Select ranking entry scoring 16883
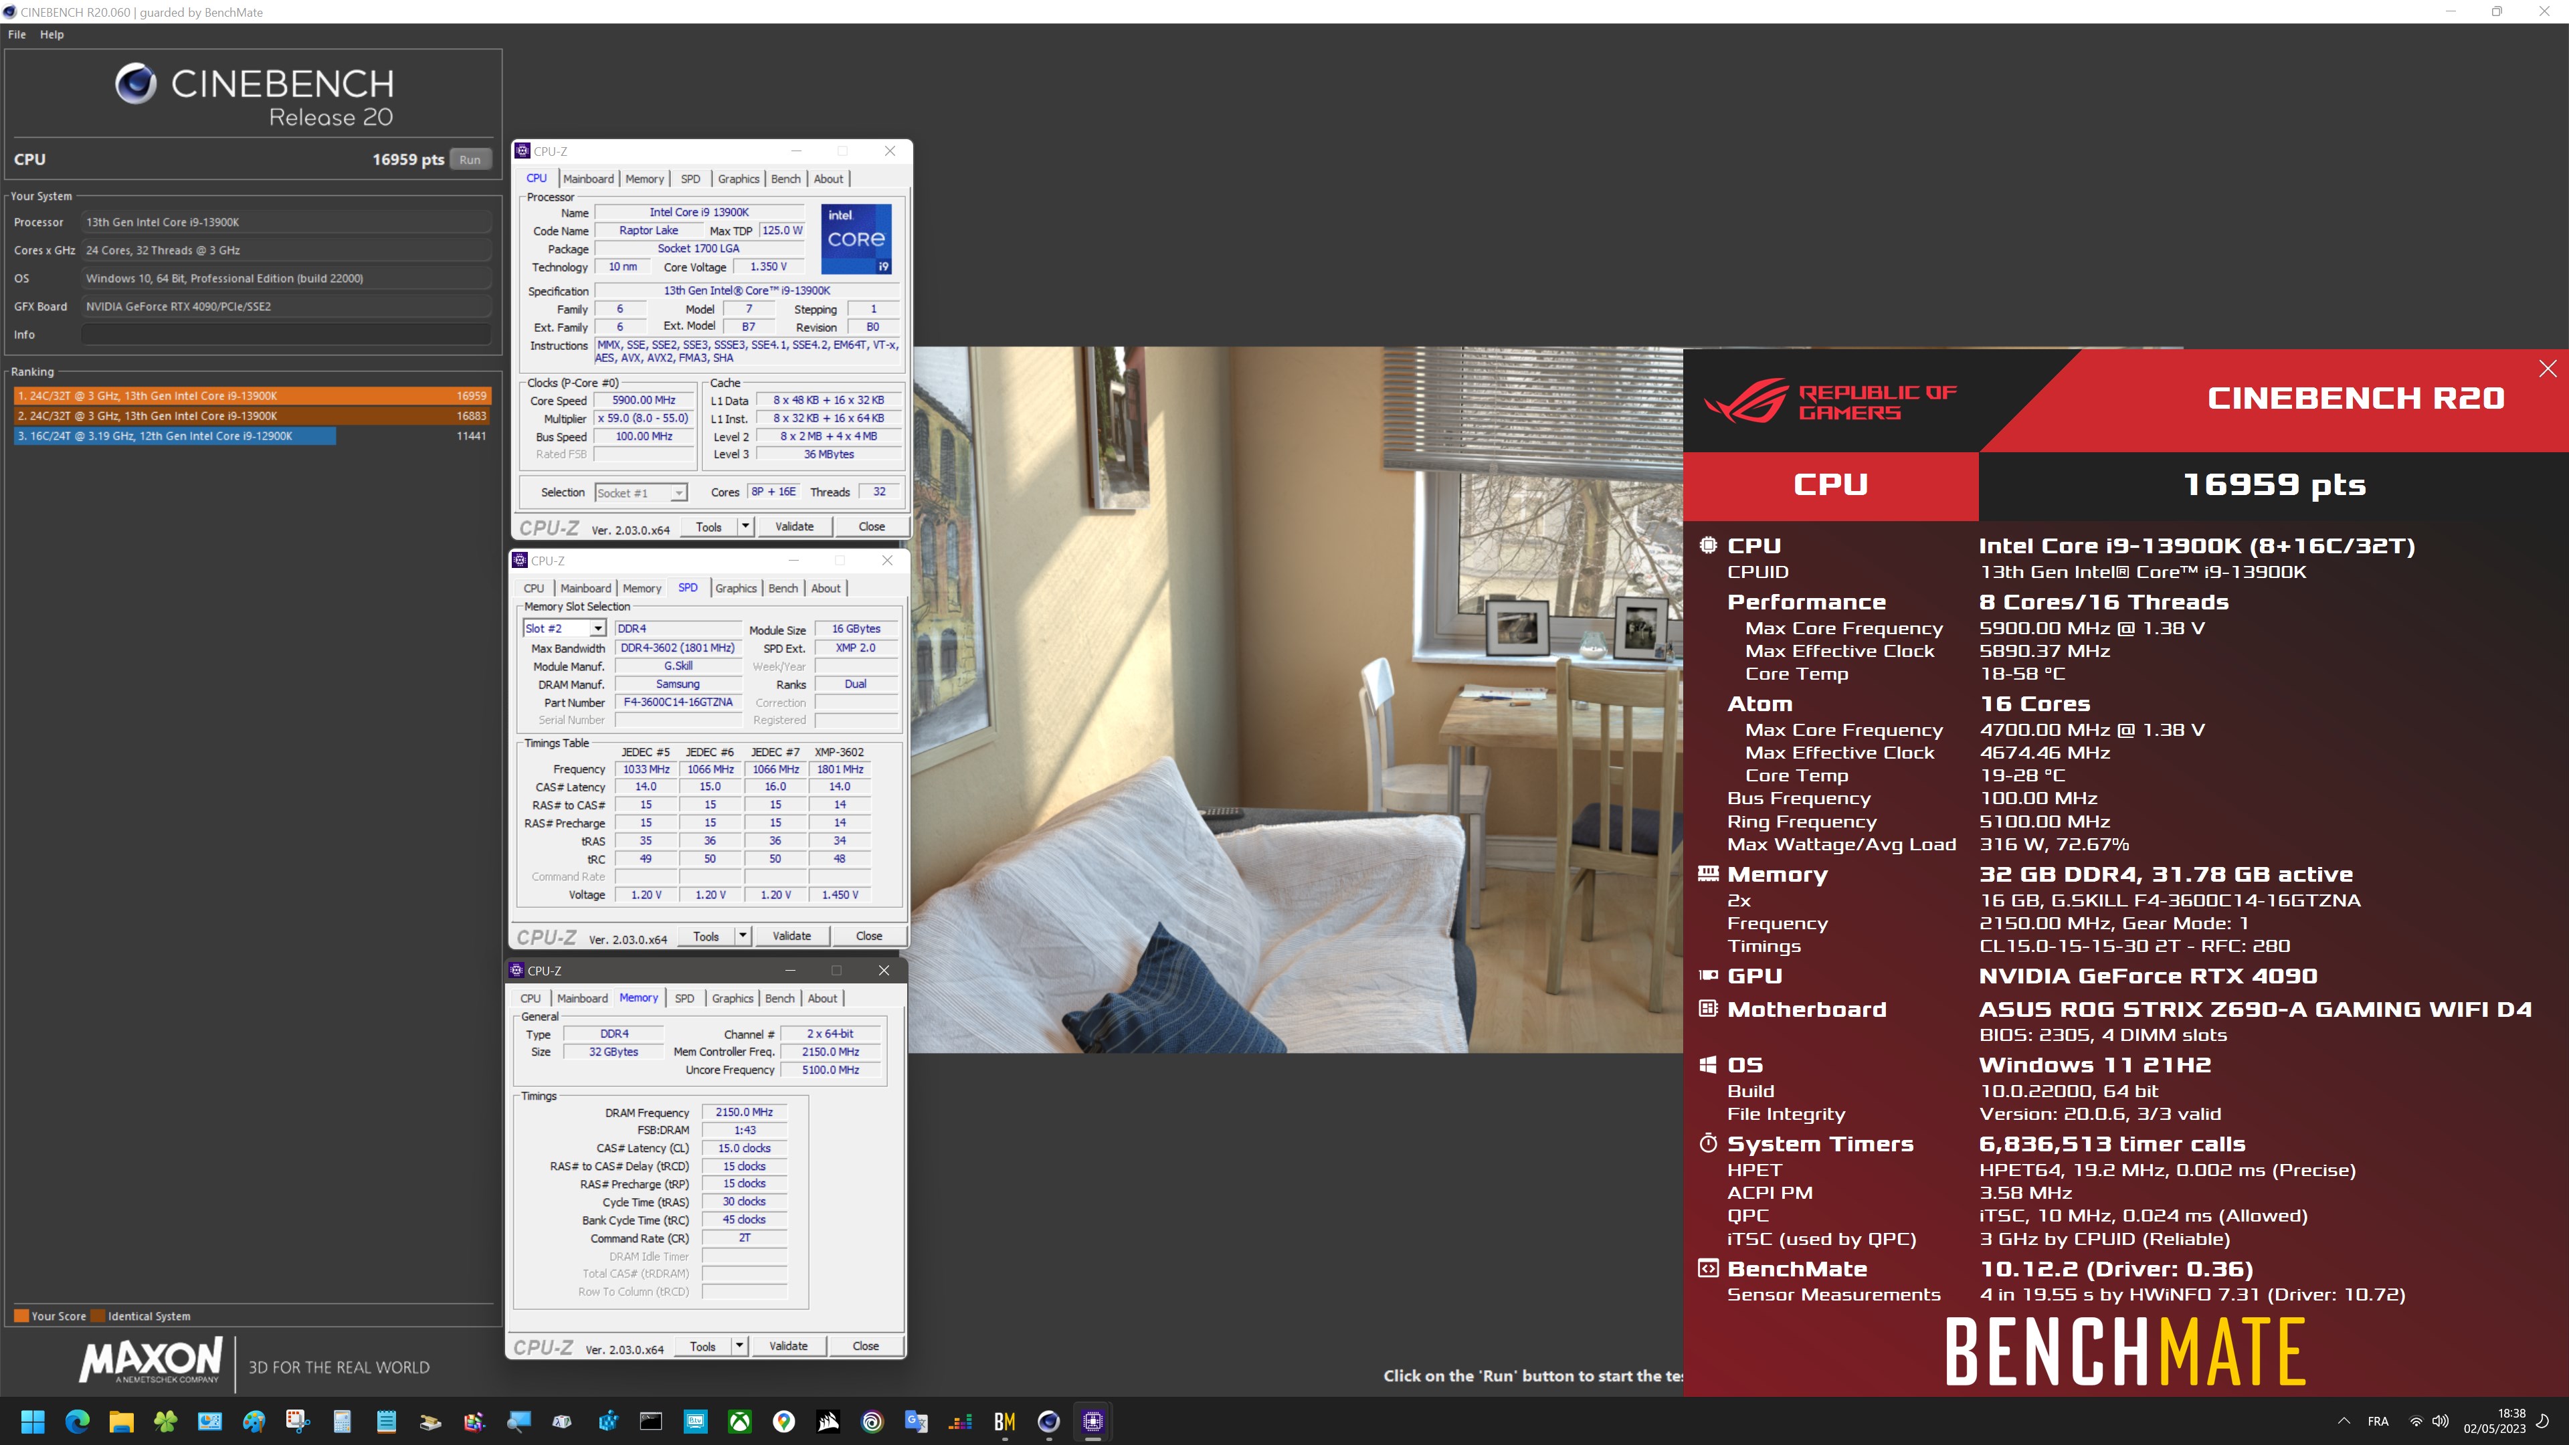The width and height of the screenshot is (2569, 1445). 252,416
